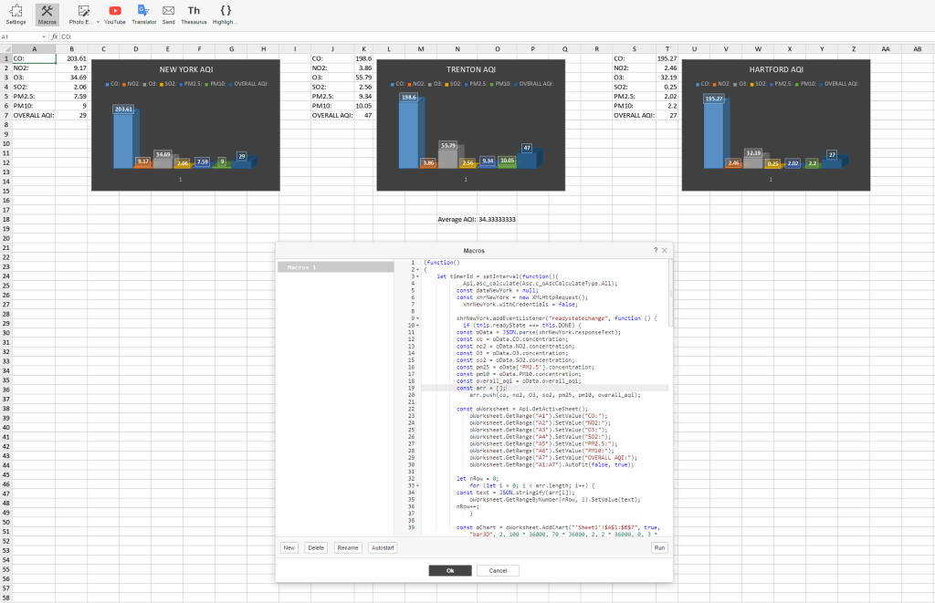
Task: Delete the selected macro
Action: coord(315,547)
